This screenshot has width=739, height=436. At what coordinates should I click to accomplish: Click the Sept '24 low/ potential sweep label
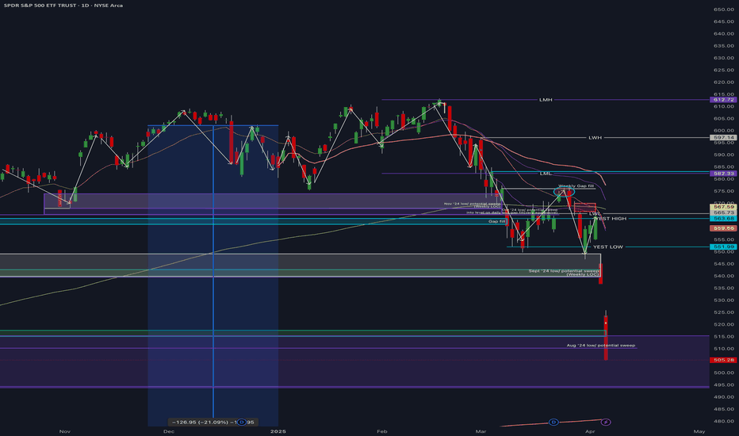click(564, 271)
